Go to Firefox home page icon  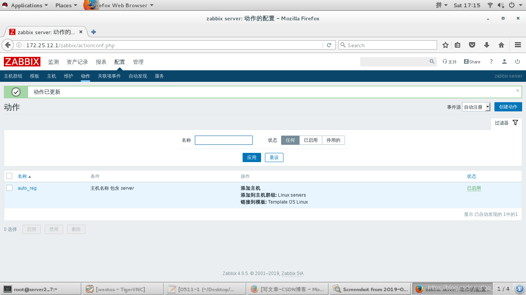(x=501, y=45)
